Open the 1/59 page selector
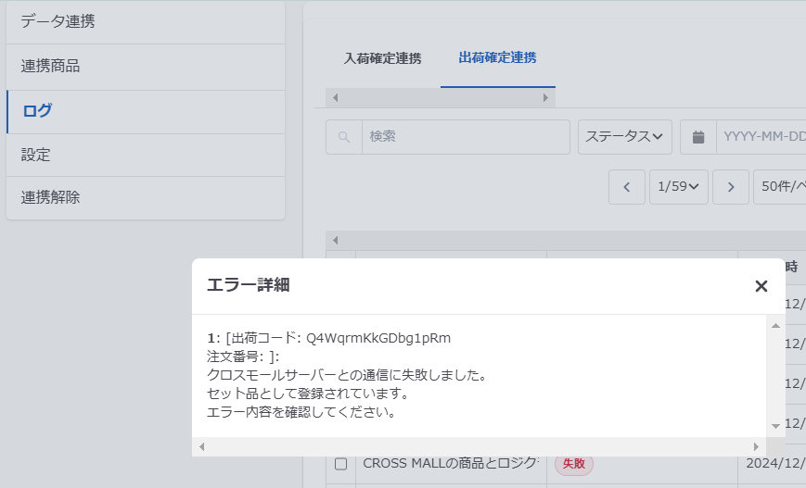The height and width of the screenshot is (488, 806). coord(679,187)
